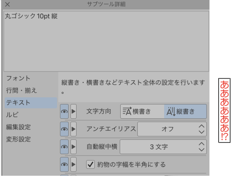Toggle eye icon for 自動縦中横 row

64,147
